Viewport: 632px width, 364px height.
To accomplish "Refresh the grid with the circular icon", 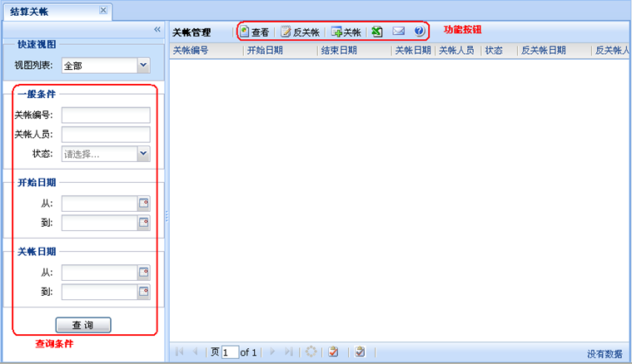I will (311, 352).
